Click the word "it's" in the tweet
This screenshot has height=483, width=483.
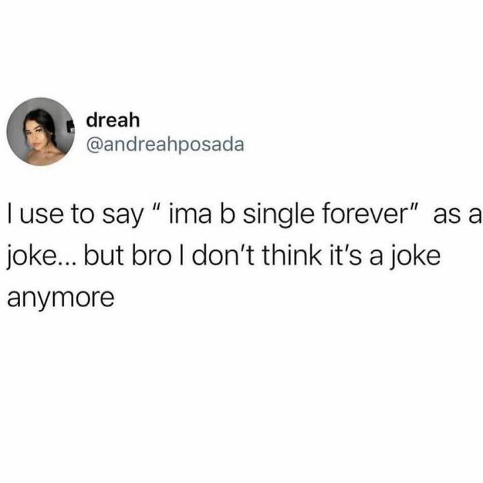point(346,256)
